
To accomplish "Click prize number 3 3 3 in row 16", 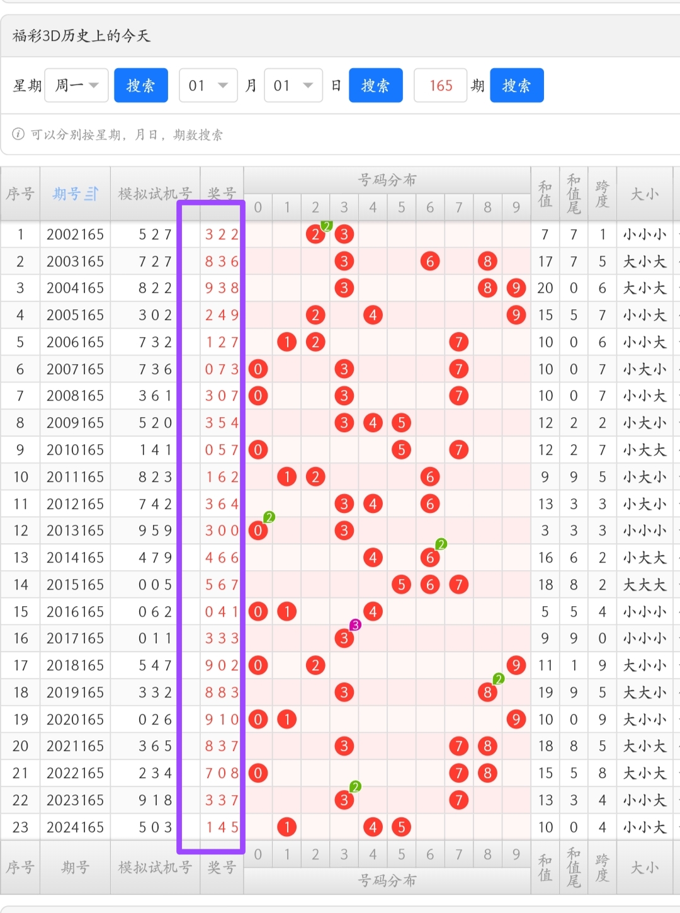I will click(222, 638).
